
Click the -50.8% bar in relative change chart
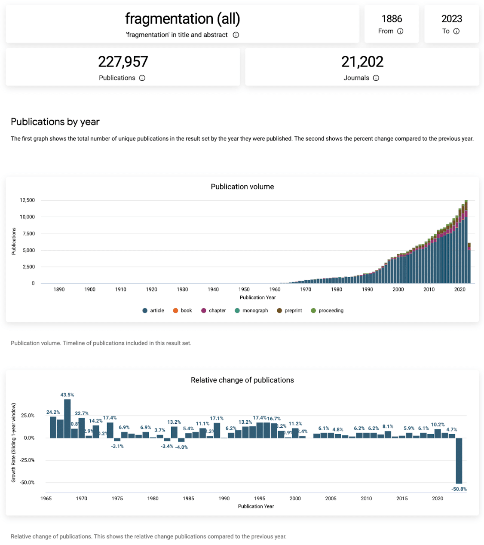(459, 460)
